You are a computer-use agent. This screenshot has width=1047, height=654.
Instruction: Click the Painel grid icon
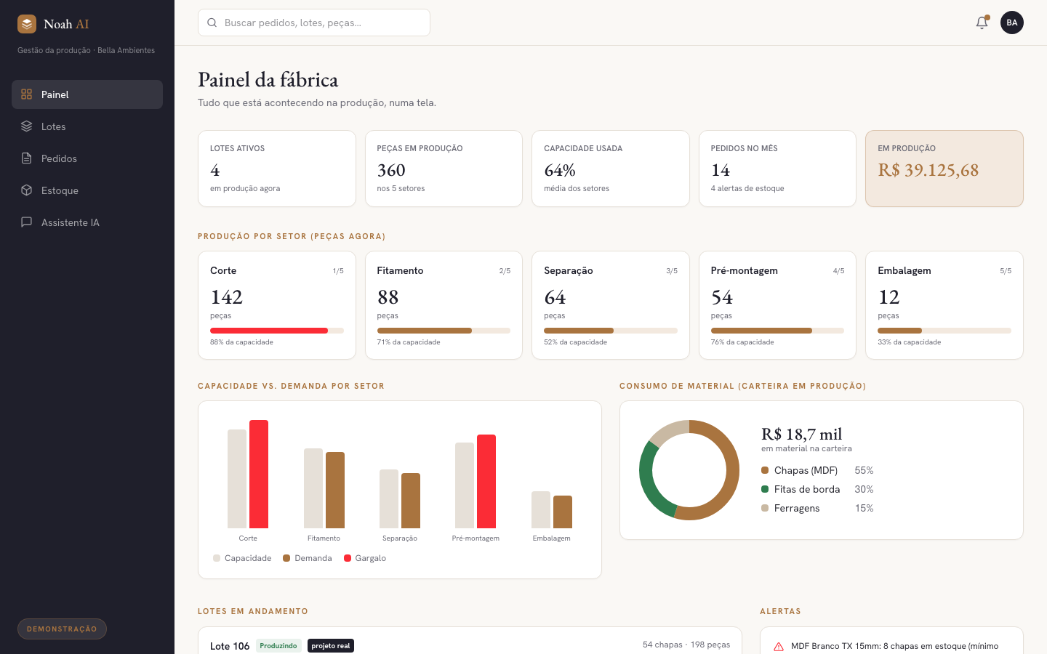coord(27,94)
